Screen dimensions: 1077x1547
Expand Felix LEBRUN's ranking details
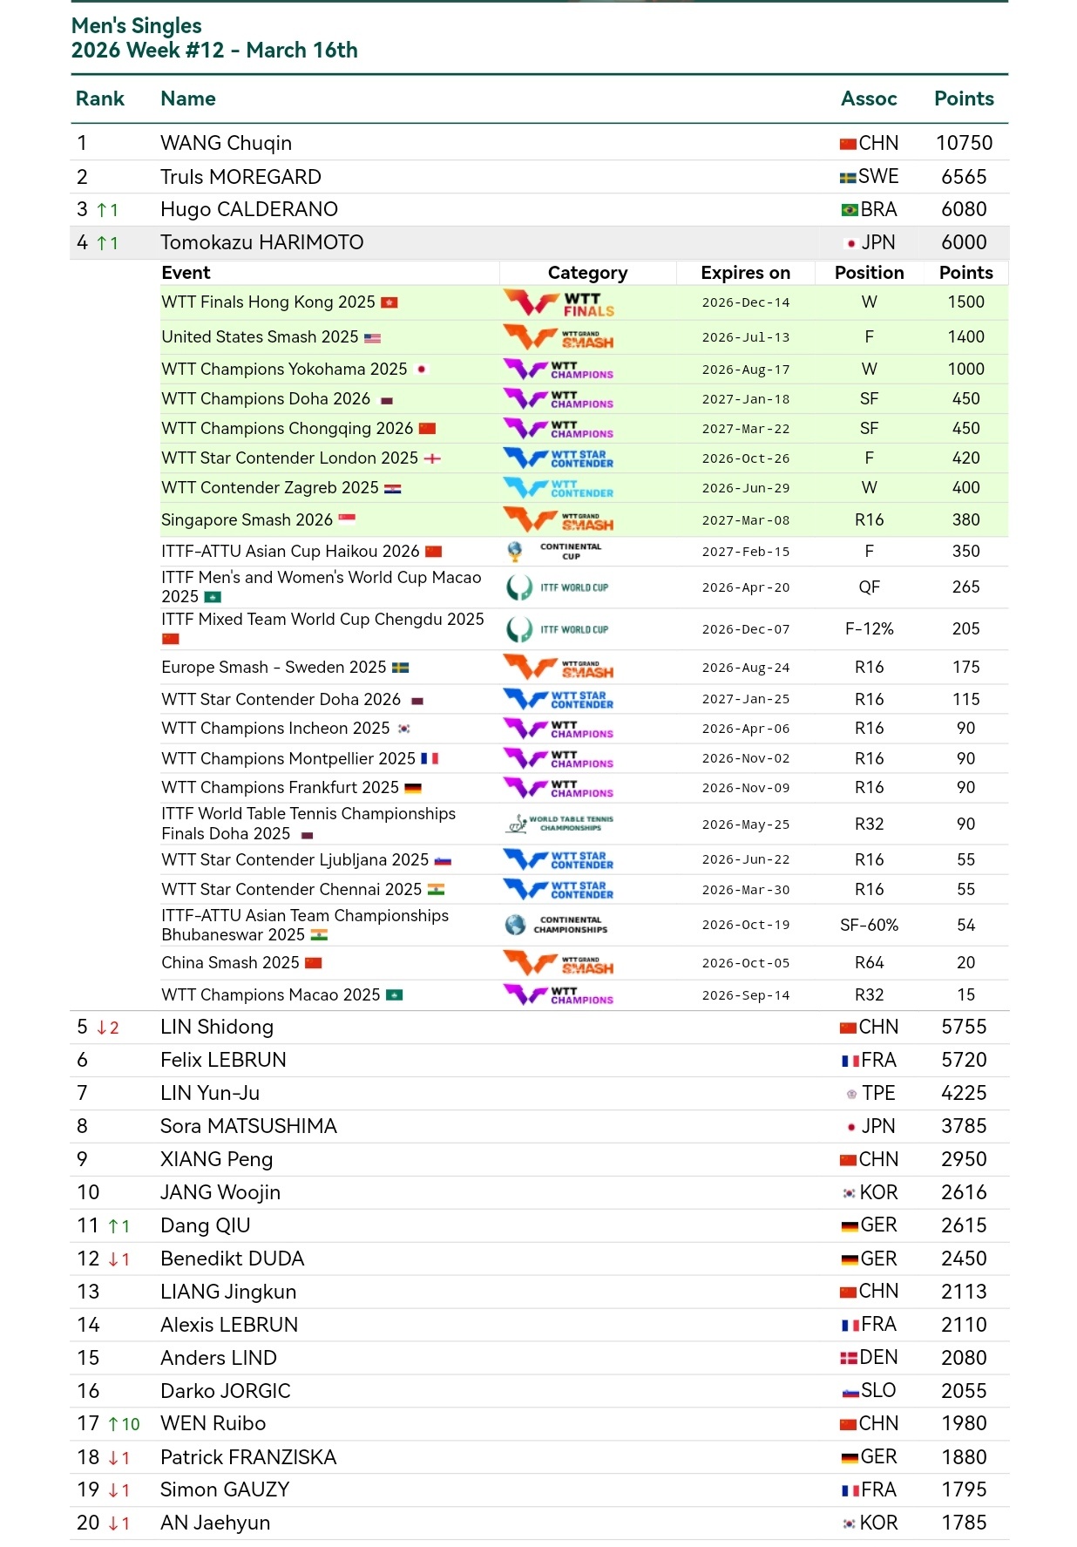click(x=539, y=1061)
